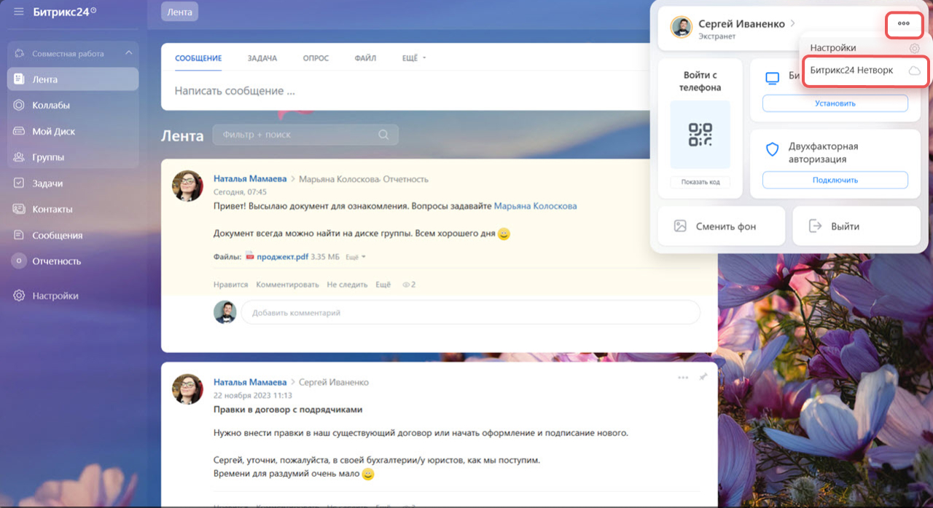This screenshot has width=933, height=508.
Task: Open Наталья Мамаева's link on the 22 ноября post
Action: pyautogui.click(x=250, y=382)
